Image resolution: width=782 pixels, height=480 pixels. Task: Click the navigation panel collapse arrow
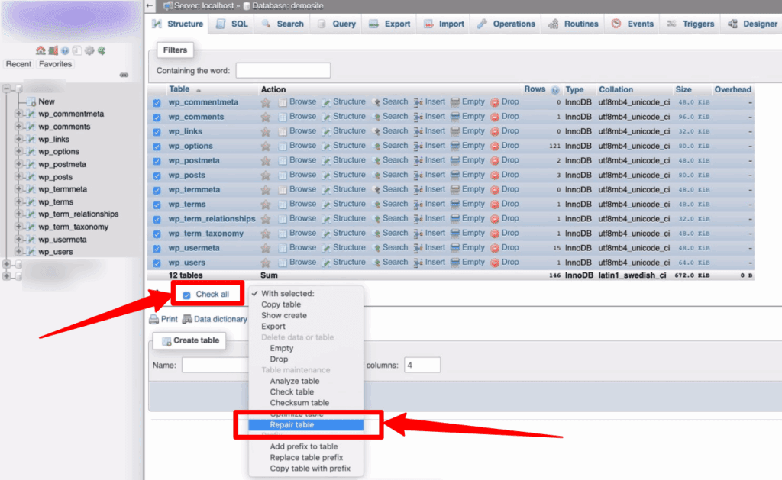pyautogui.click(x=150, y=5)
